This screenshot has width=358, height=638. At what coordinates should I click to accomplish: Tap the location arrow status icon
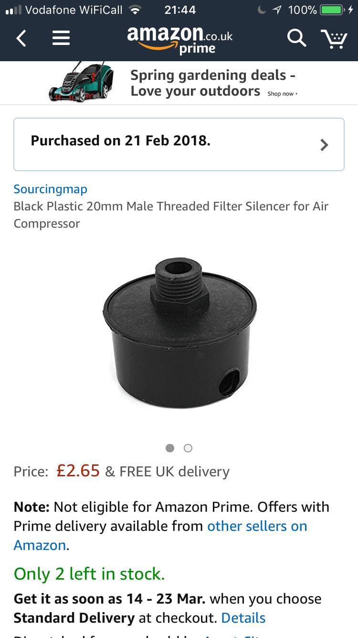(276, 10)
